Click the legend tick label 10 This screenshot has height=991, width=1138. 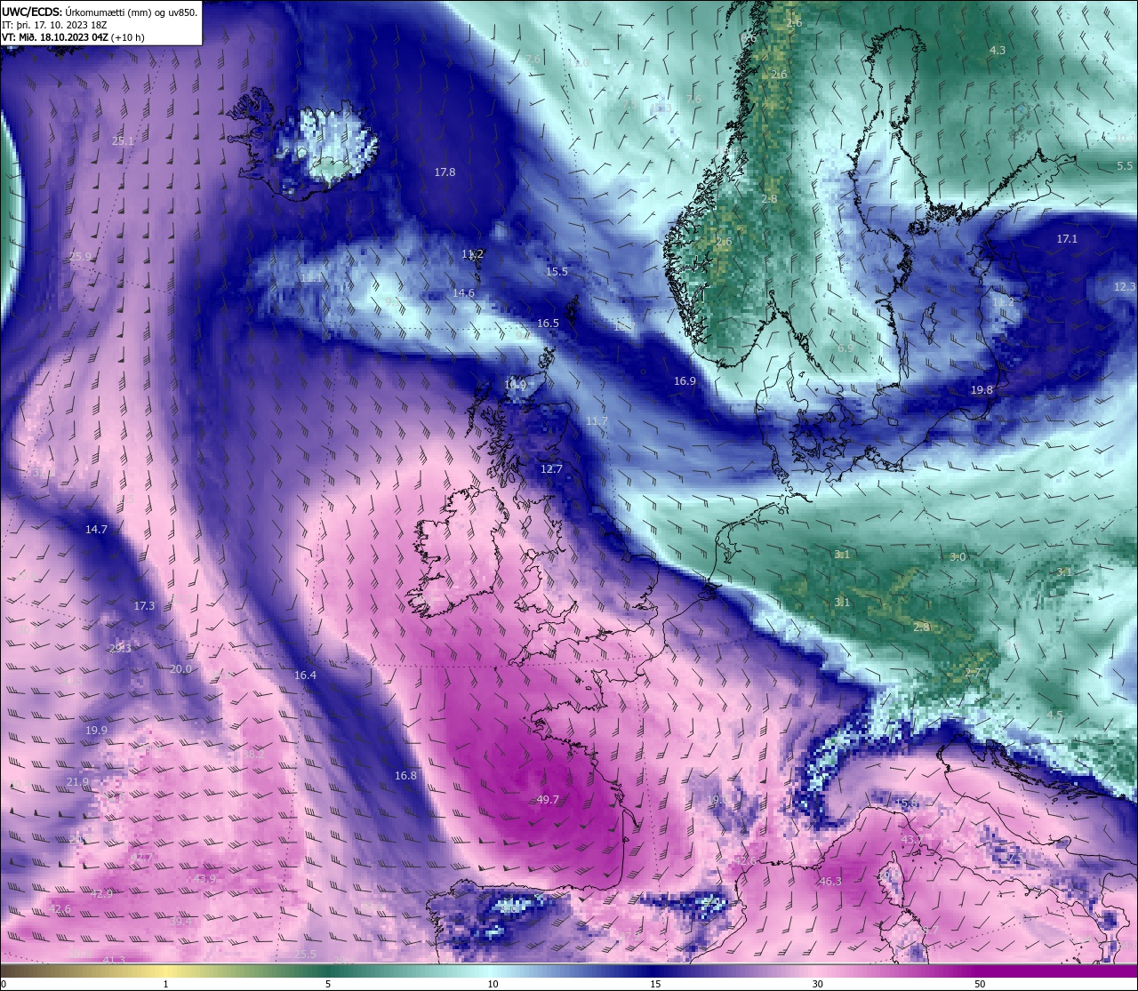pyautogui.click(x=493, y=984)
